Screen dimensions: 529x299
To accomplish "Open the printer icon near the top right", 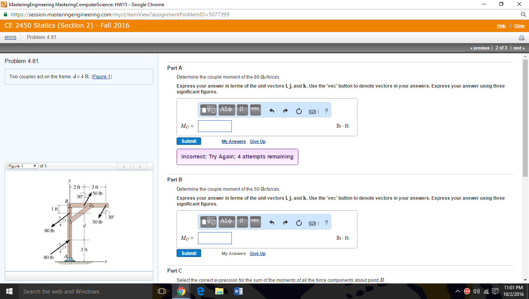I will pos(522,37).
